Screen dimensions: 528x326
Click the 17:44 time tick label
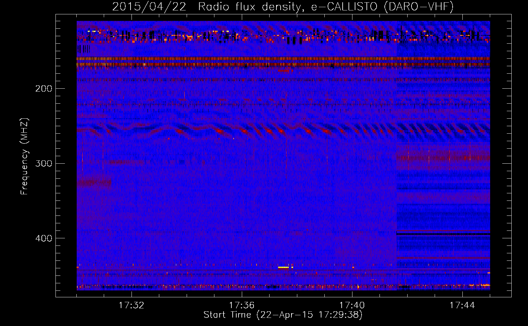click(x=462, y=305)
